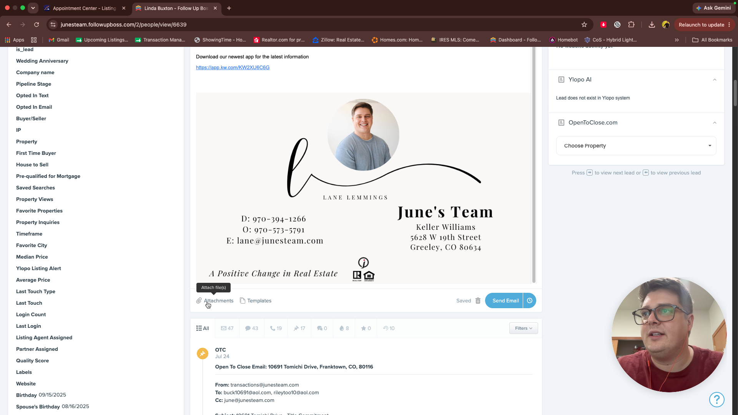
Task: Show the chat bubbles tab with 0 items
Action: coord(322,328)
